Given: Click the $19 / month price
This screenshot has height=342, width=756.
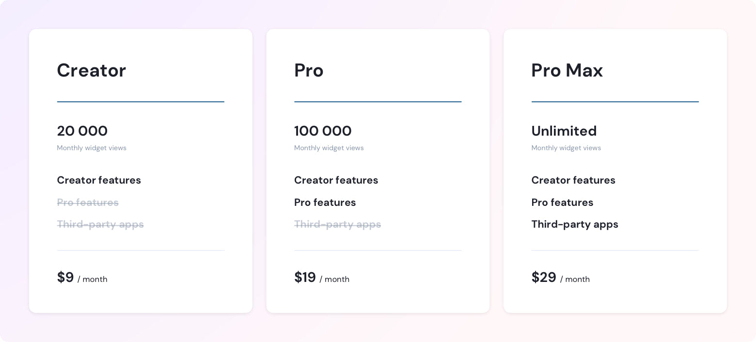Looking at the screenshot, I should click(322, 278).
